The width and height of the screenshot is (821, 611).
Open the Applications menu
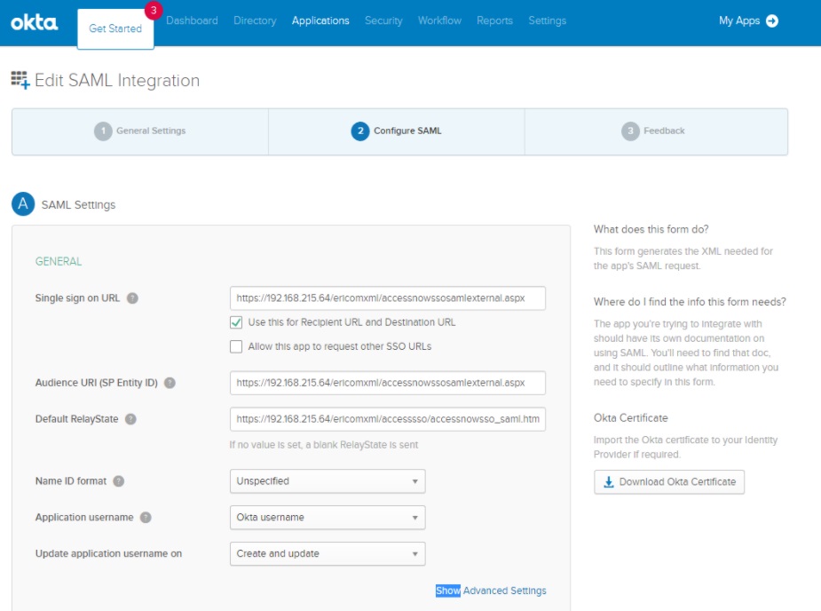[x=320, y=20]
